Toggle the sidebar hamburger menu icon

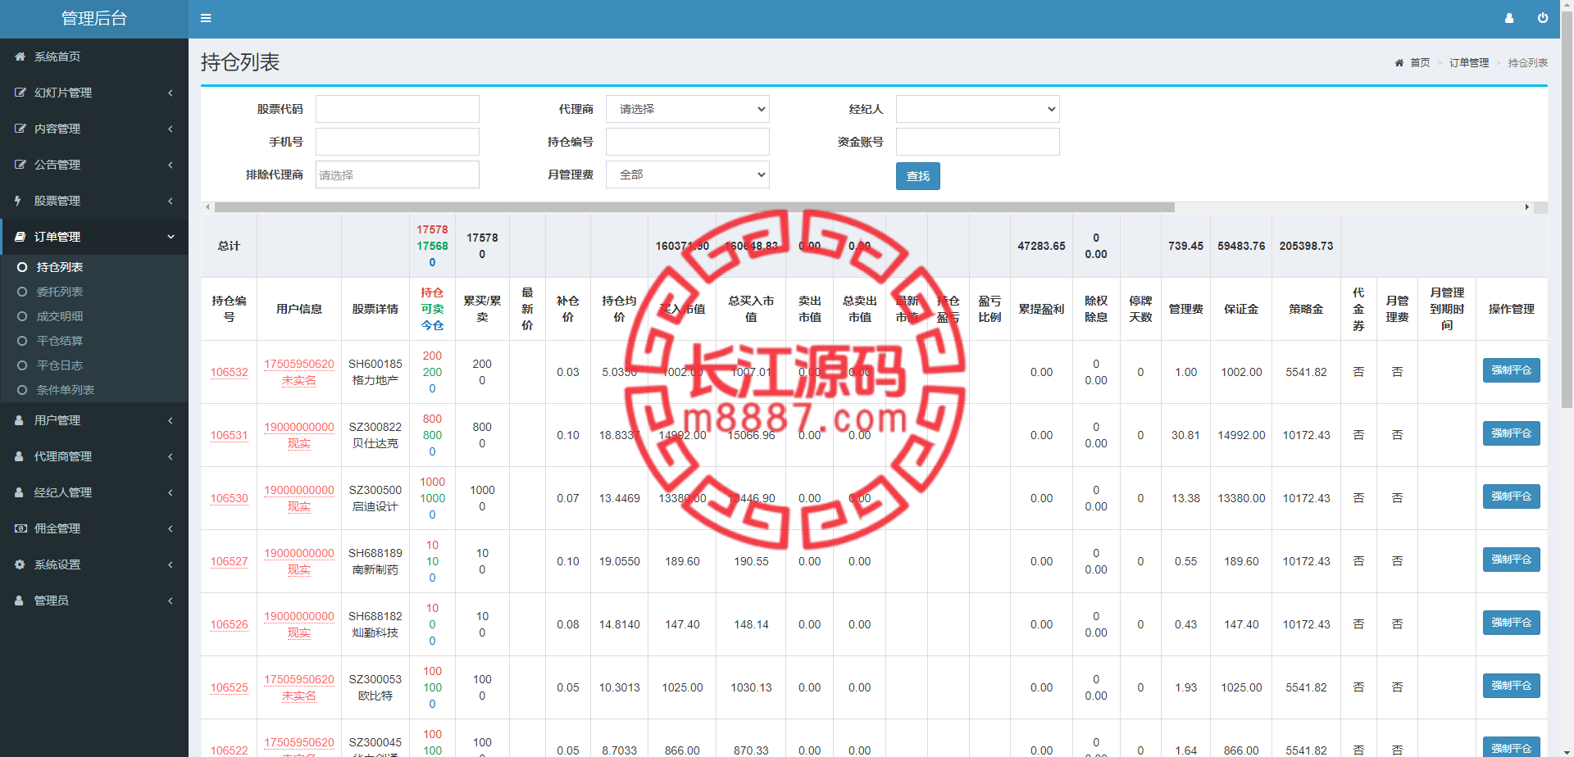tap(206, 18)
